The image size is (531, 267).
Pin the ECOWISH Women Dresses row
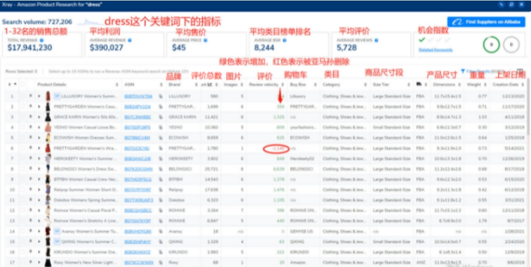click(31, 138)
